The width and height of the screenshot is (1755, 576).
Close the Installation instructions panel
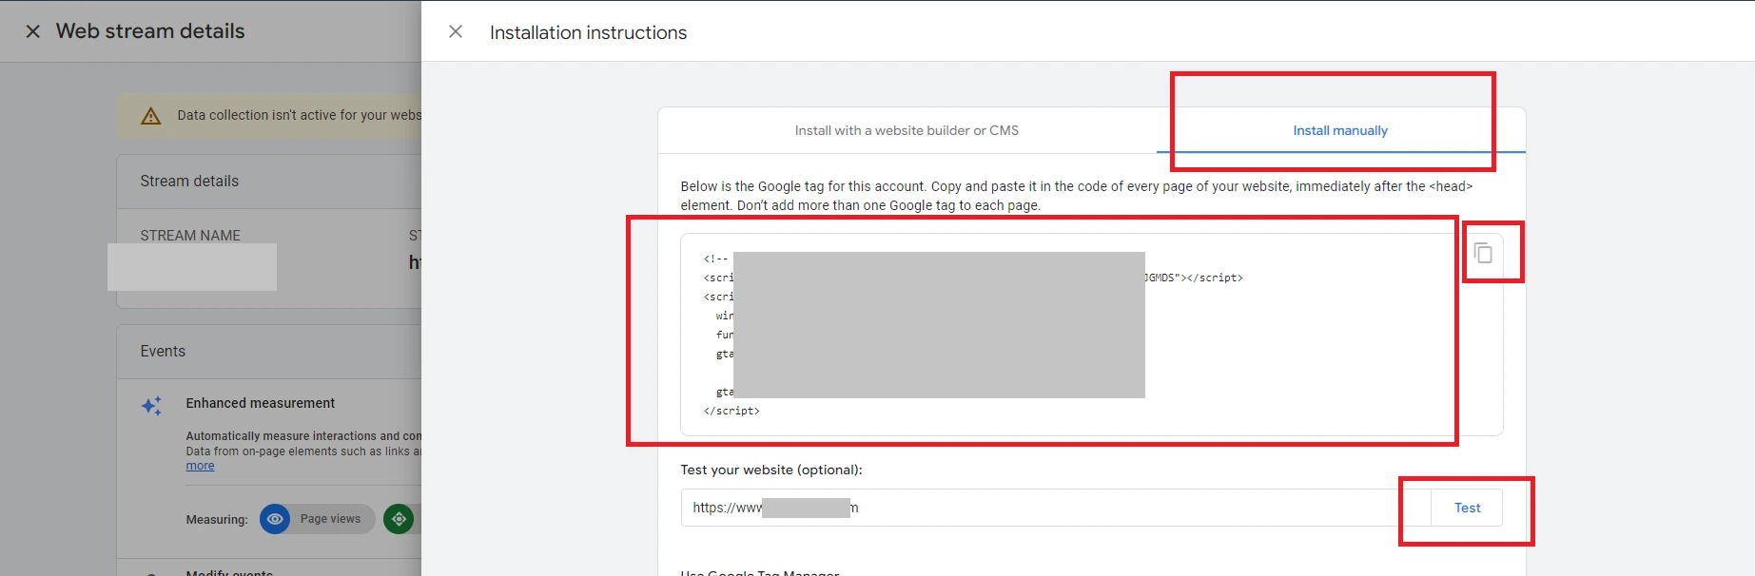point(456,31)
